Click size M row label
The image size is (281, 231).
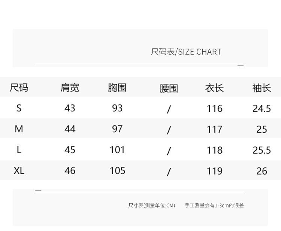(19, 129)
